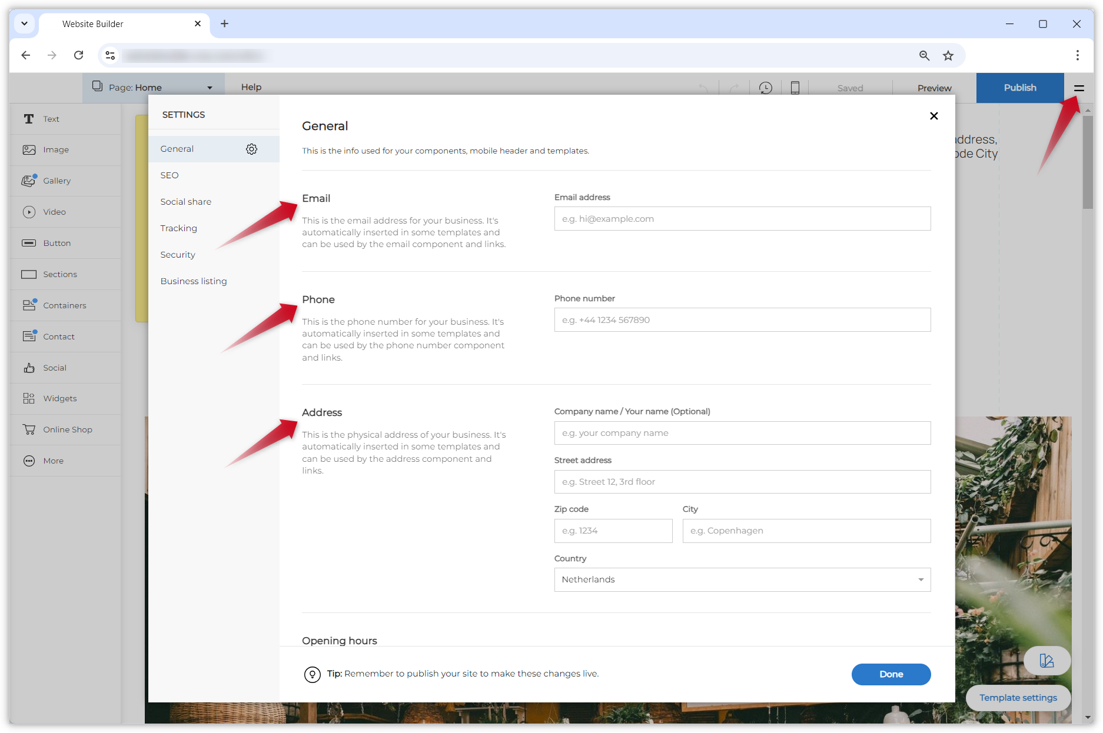Expand the browser tab search chevron
The image size is (1103, 733).
tap(24, 24)
